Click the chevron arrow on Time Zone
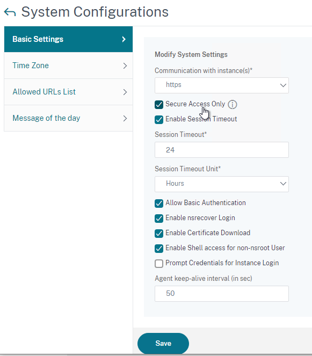 click(x=125, y=66)
